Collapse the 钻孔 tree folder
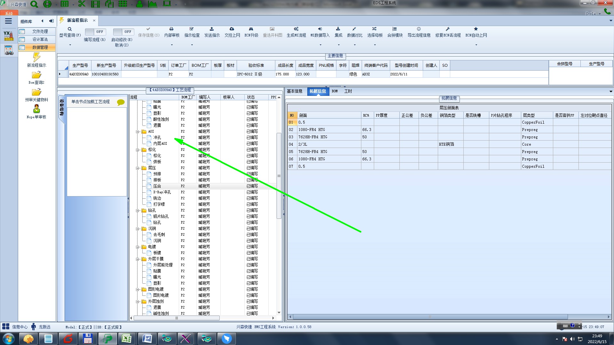This screenshot has width=614, height=345. [138, 211]
